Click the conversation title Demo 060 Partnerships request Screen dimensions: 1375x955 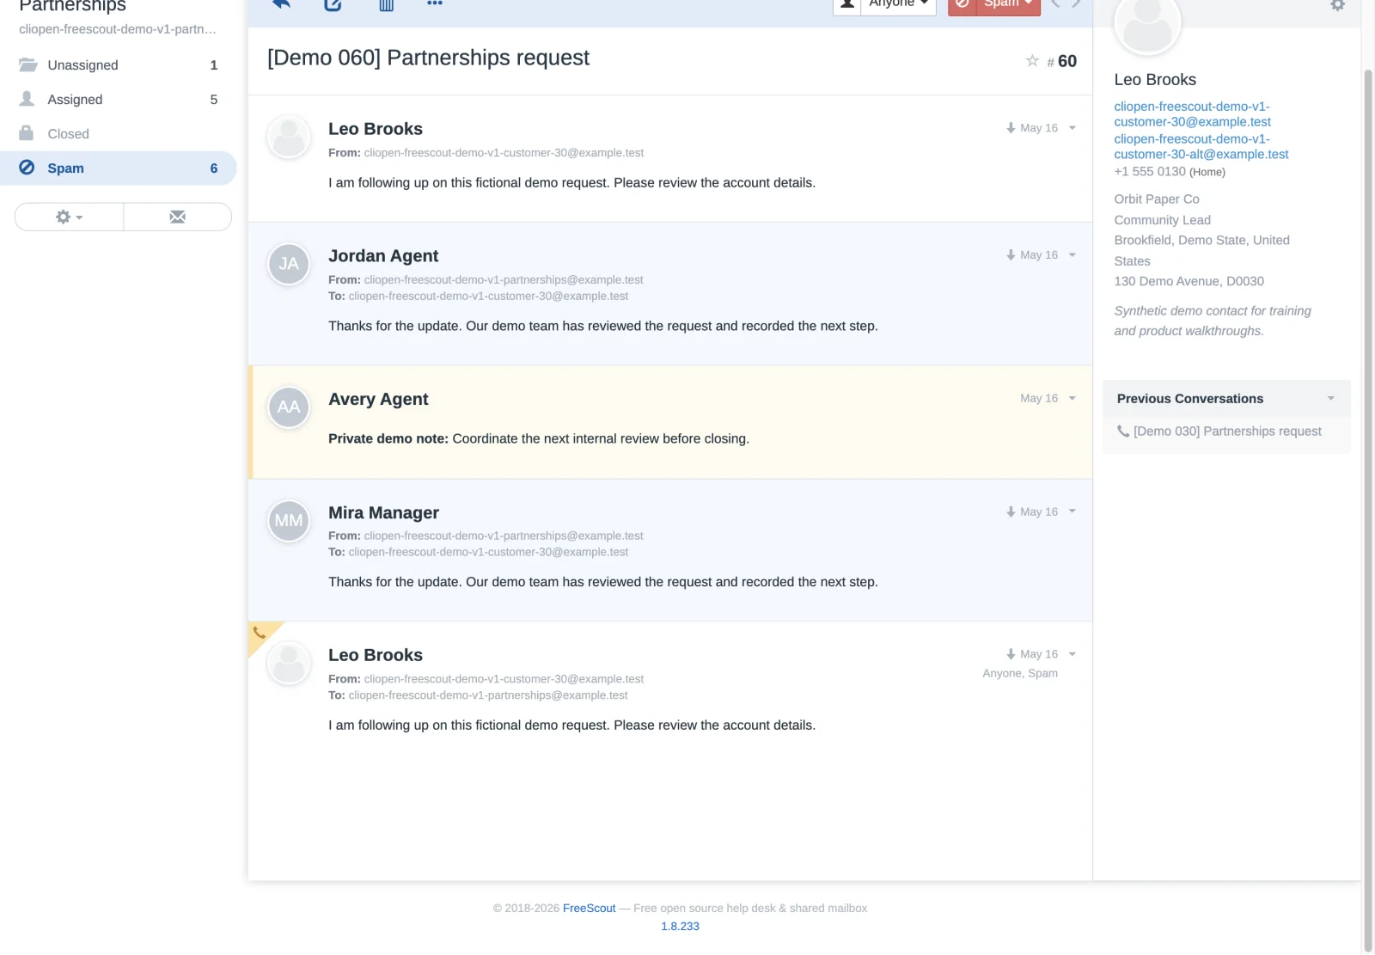[x=428, y=58]
